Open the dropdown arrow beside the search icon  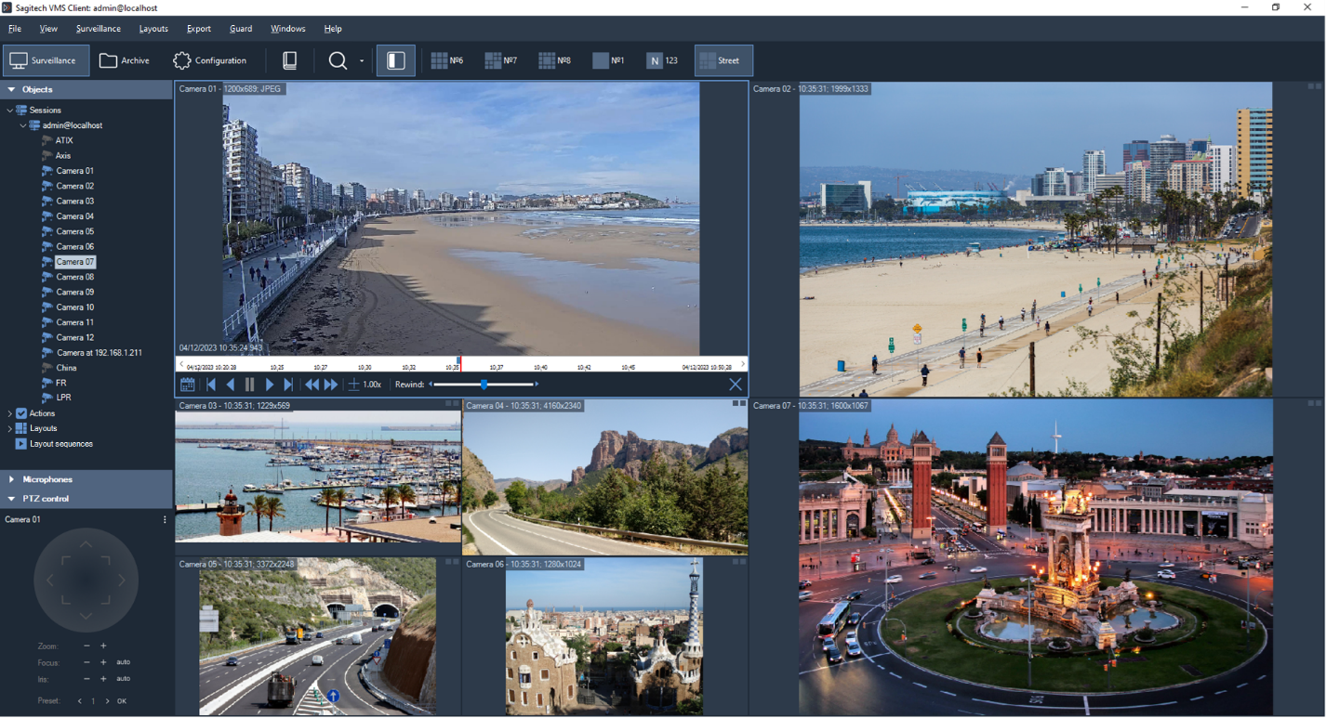point(362,61)
